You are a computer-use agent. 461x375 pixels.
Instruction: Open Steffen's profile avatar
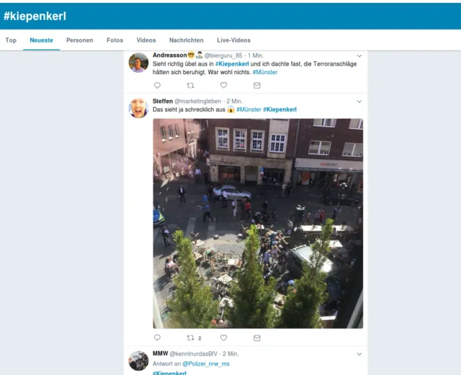(138, 108)
